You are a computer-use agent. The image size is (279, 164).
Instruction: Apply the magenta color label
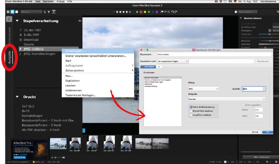tap(157, 12)
